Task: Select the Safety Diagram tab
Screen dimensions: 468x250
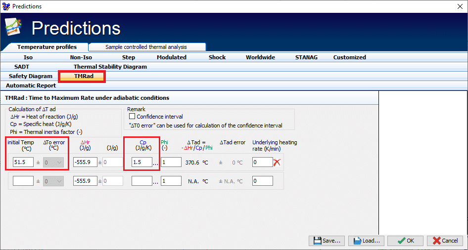Action: (x=30, y=76)
